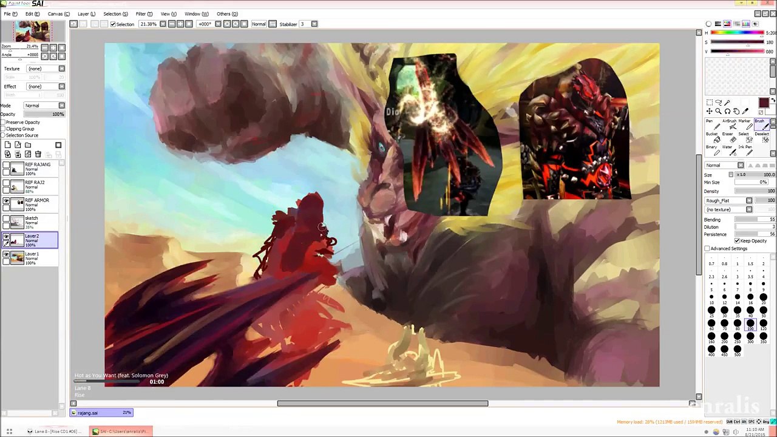Select the Eraser tool
777x437 pixels.
click(x=729, y=137)
